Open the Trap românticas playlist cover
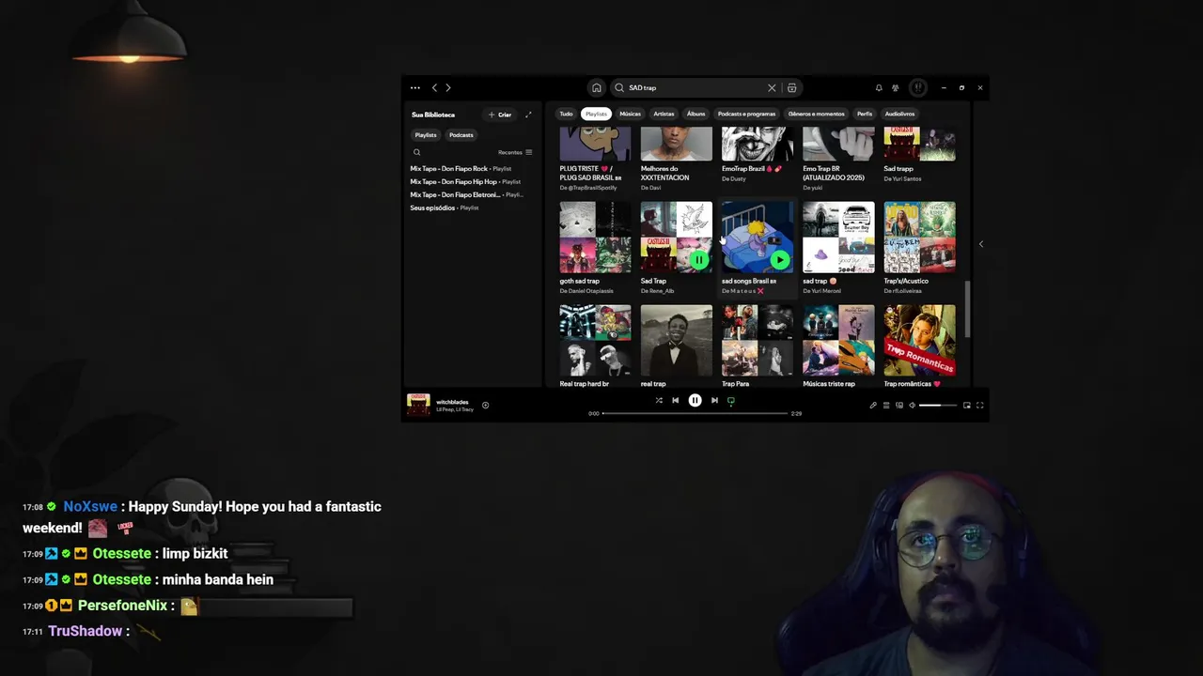Screen dimensions: 1203x676 919,340
